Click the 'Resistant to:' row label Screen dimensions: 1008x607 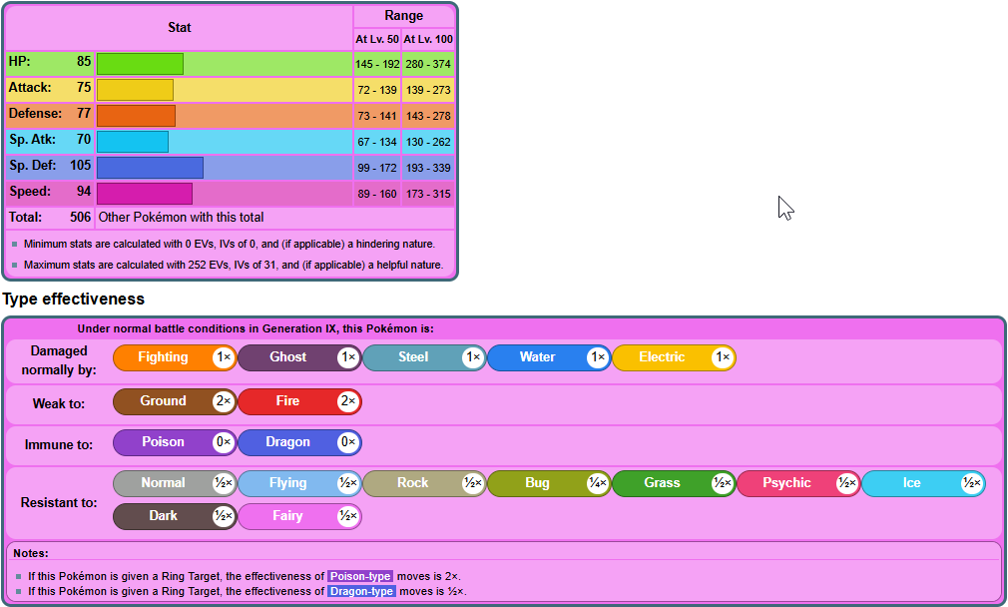point(59,503)
